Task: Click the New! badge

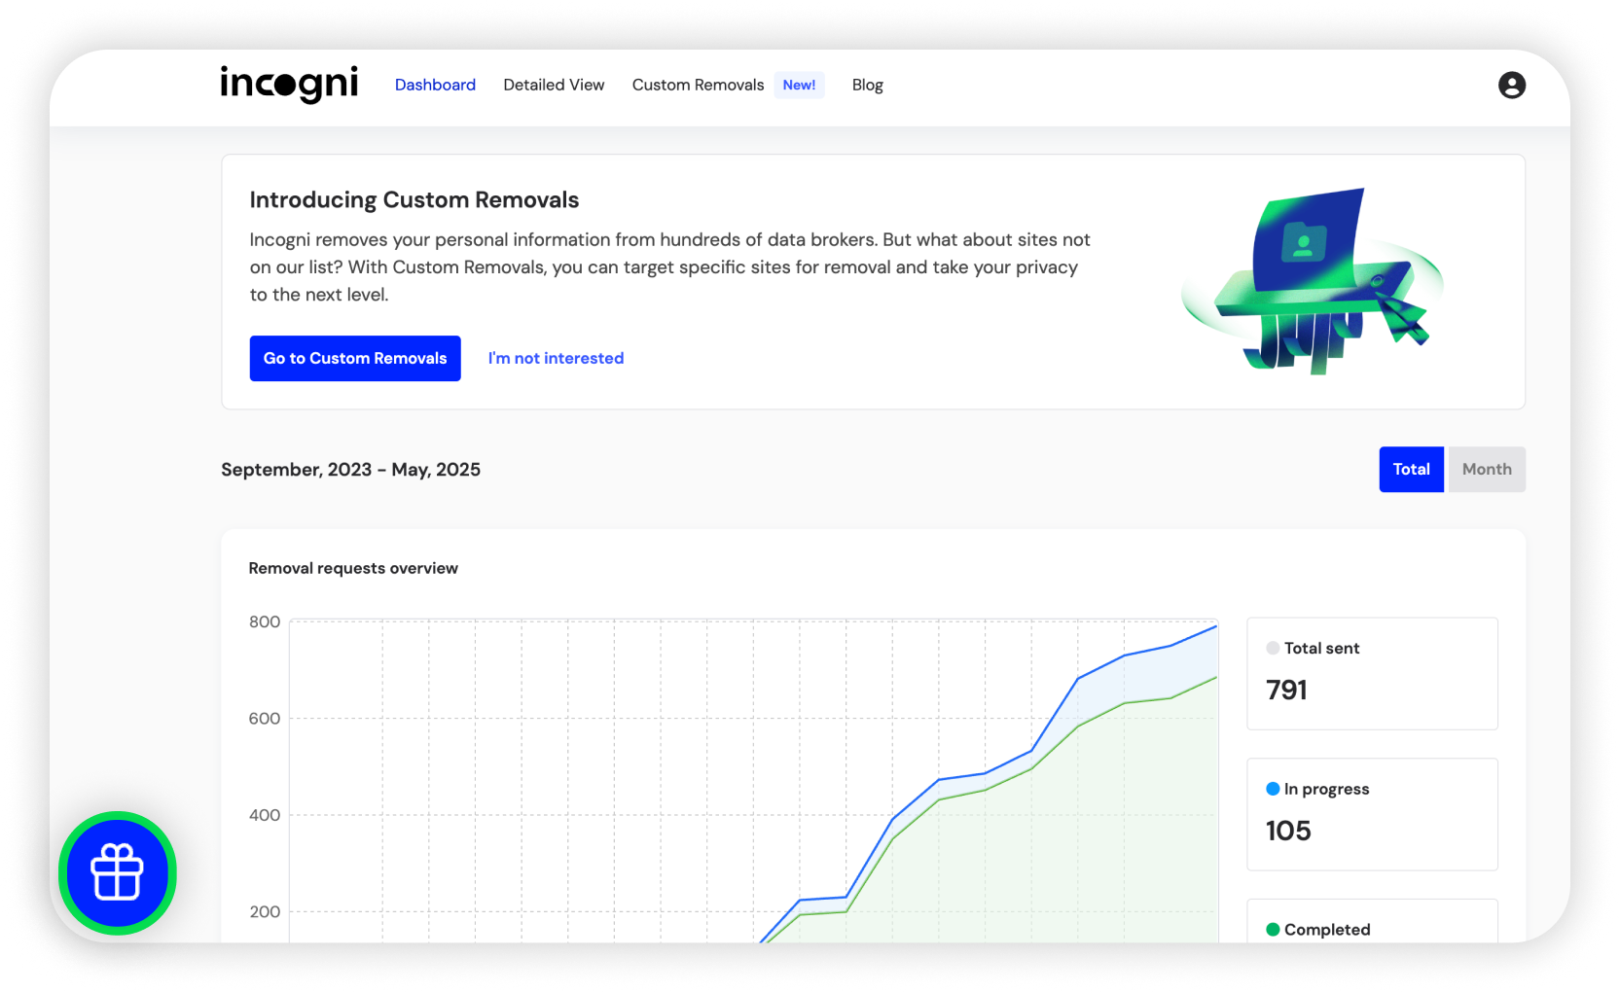Action: 799,85
